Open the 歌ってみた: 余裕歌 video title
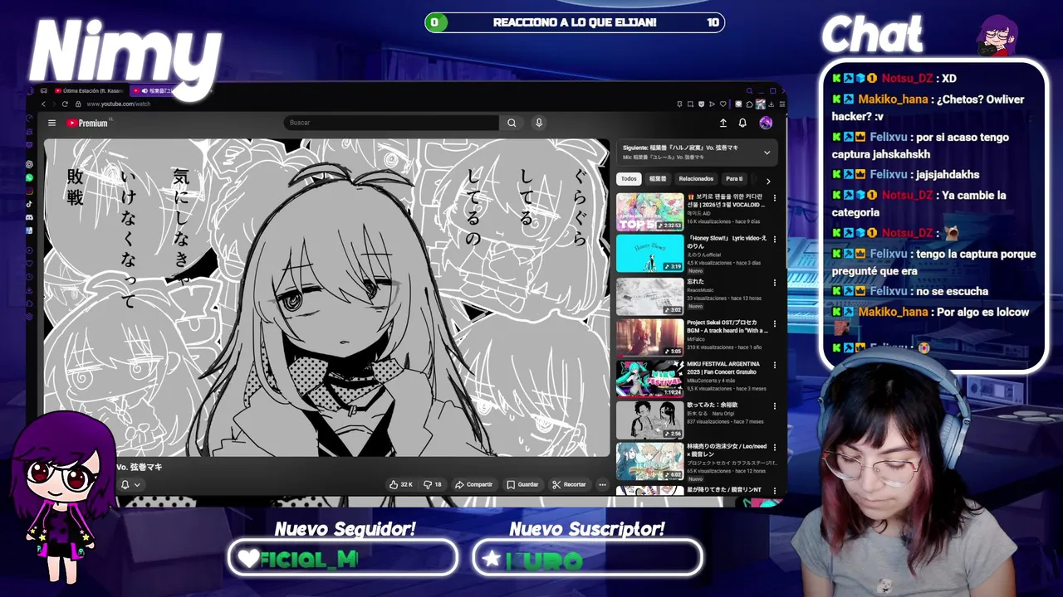The height and width of the screenshot is (597, 1063). (713, 405)
